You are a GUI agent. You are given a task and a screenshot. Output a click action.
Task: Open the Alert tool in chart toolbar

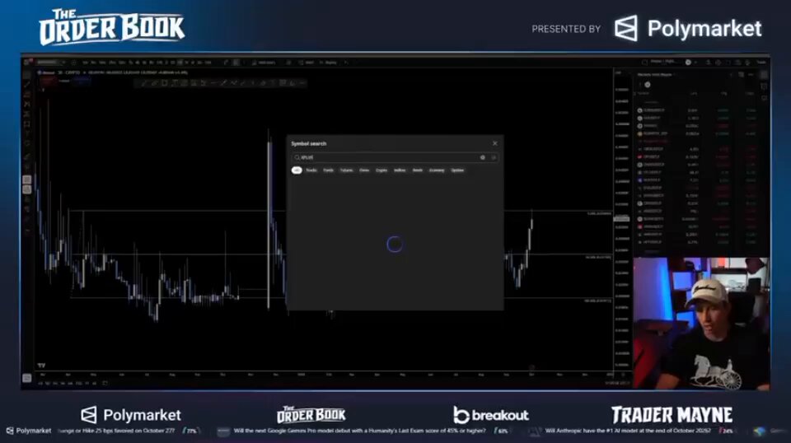tap(307, 63)
